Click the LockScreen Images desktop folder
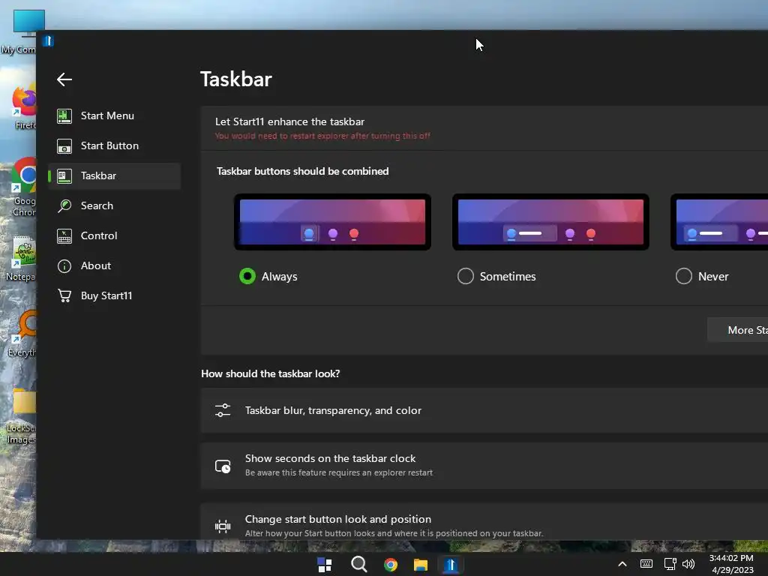This screenshot has height=576, width=768. [21, 416]
